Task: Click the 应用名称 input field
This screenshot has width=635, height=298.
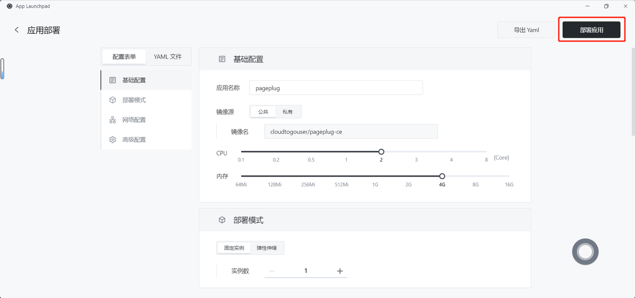Action: click(x=336, y=88)
